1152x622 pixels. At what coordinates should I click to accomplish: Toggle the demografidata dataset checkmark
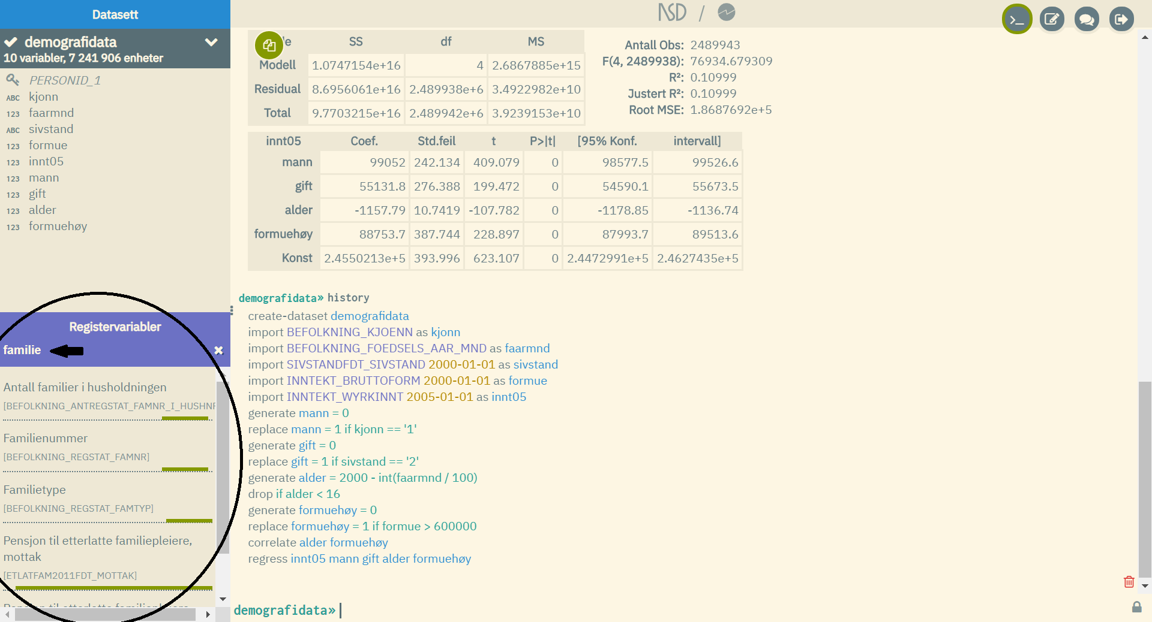[x=11, y=43]
